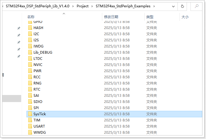Select the NVIC folder icon

(30, 65)
